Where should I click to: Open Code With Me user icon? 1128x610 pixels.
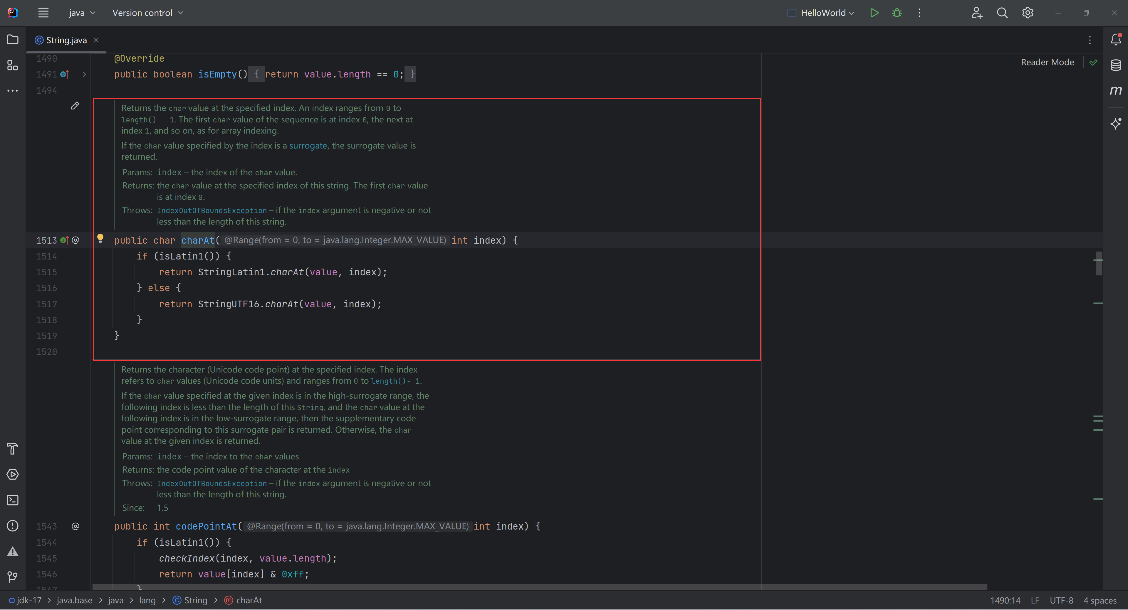pos(976,13)
